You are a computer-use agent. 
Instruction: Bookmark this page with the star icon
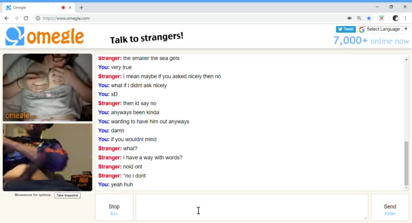tap(369, 18)
